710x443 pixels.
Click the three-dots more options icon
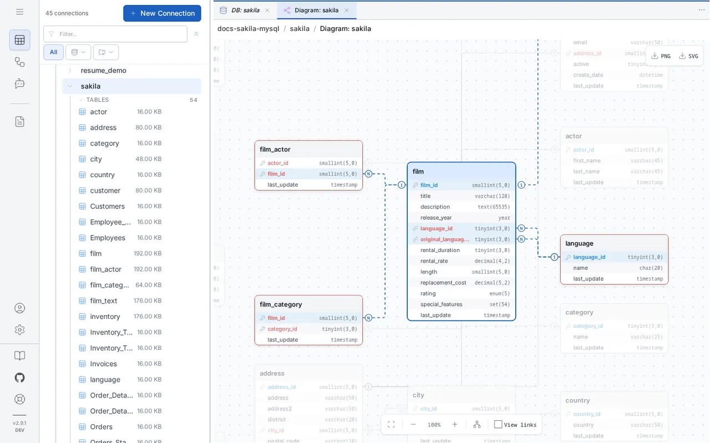click(702, 10)
